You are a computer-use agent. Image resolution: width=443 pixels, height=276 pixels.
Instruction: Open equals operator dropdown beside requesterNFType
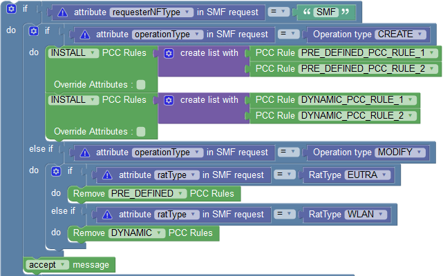coord(279,12)
